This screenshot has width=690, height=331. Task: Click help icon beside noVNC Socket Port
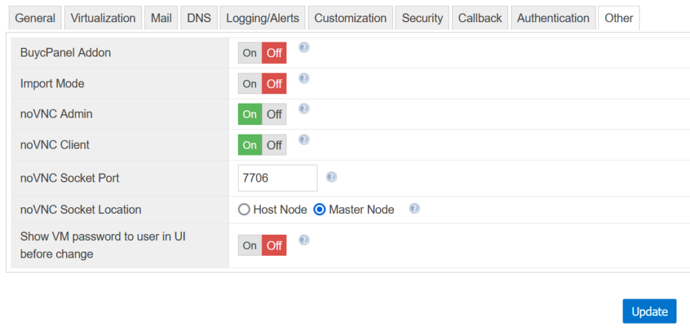332,177
